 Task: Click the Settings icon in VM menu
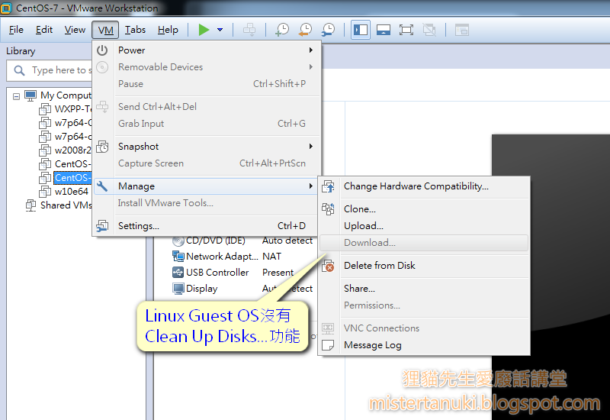pyautogui.click(x=102, y=226)
